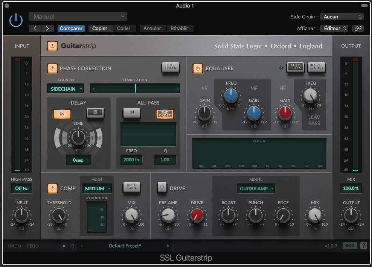
Task: Toggle EQ Pre/Post switch
Action: 317,68
